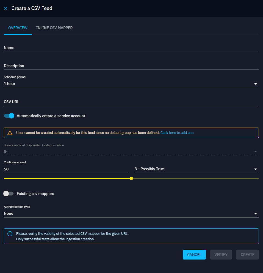Screen dimensions: 263x273
Task: Click into the Description field
Action: point(131,66)
